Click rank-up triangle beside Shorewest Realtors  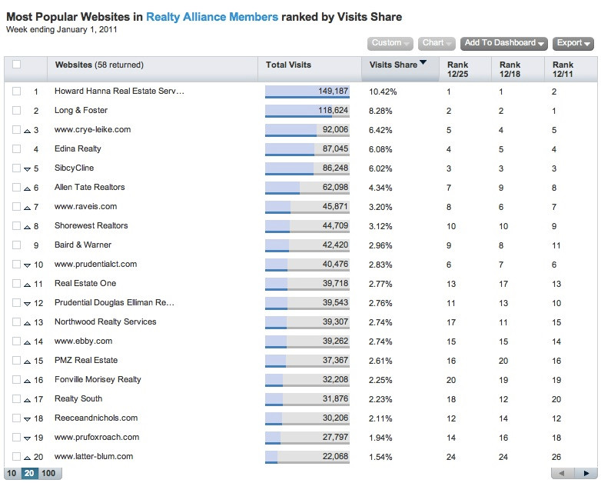pyautogui.click(x=27, y=227)
